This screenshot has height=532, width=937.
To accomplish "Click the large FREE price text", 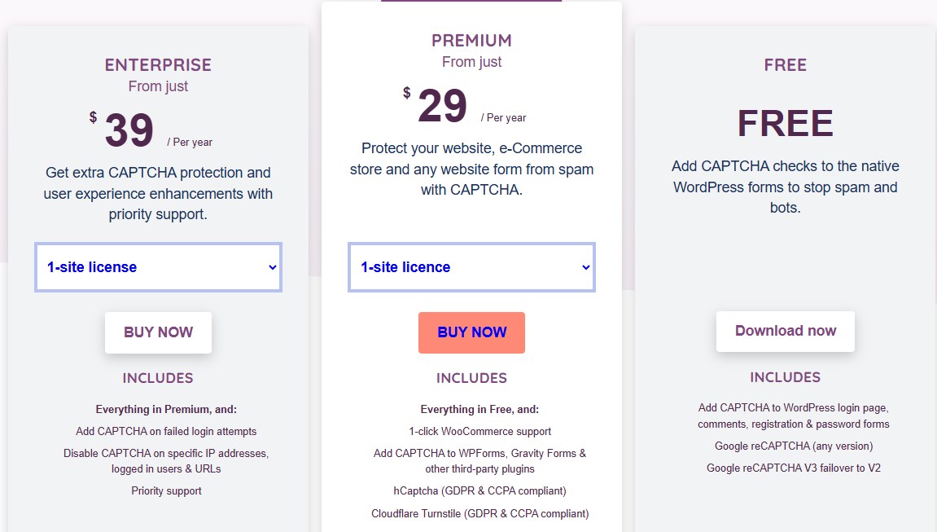I will pos(786,124).
